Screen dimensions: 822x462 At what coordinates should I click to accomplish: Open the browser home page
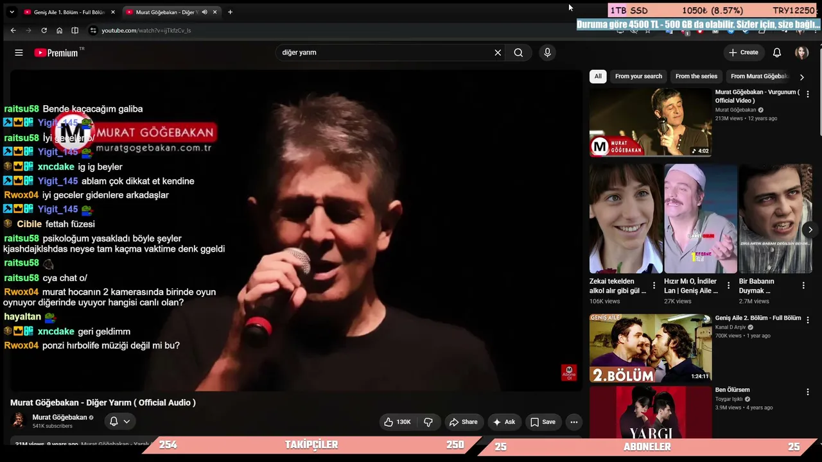59,30
